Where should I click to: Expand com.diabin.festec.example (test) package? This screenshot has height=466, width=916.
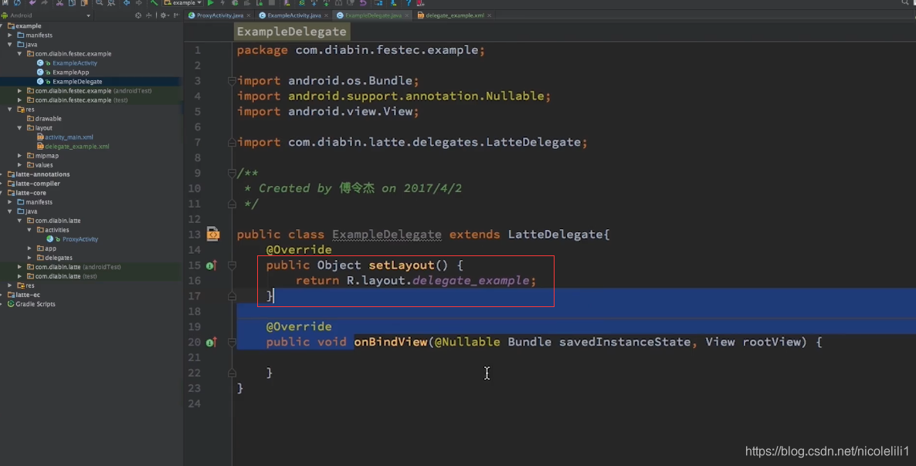point(20,100)
